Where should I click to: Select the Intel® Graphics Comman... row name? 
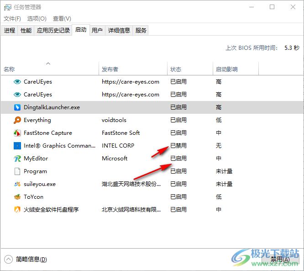[59, 146]
